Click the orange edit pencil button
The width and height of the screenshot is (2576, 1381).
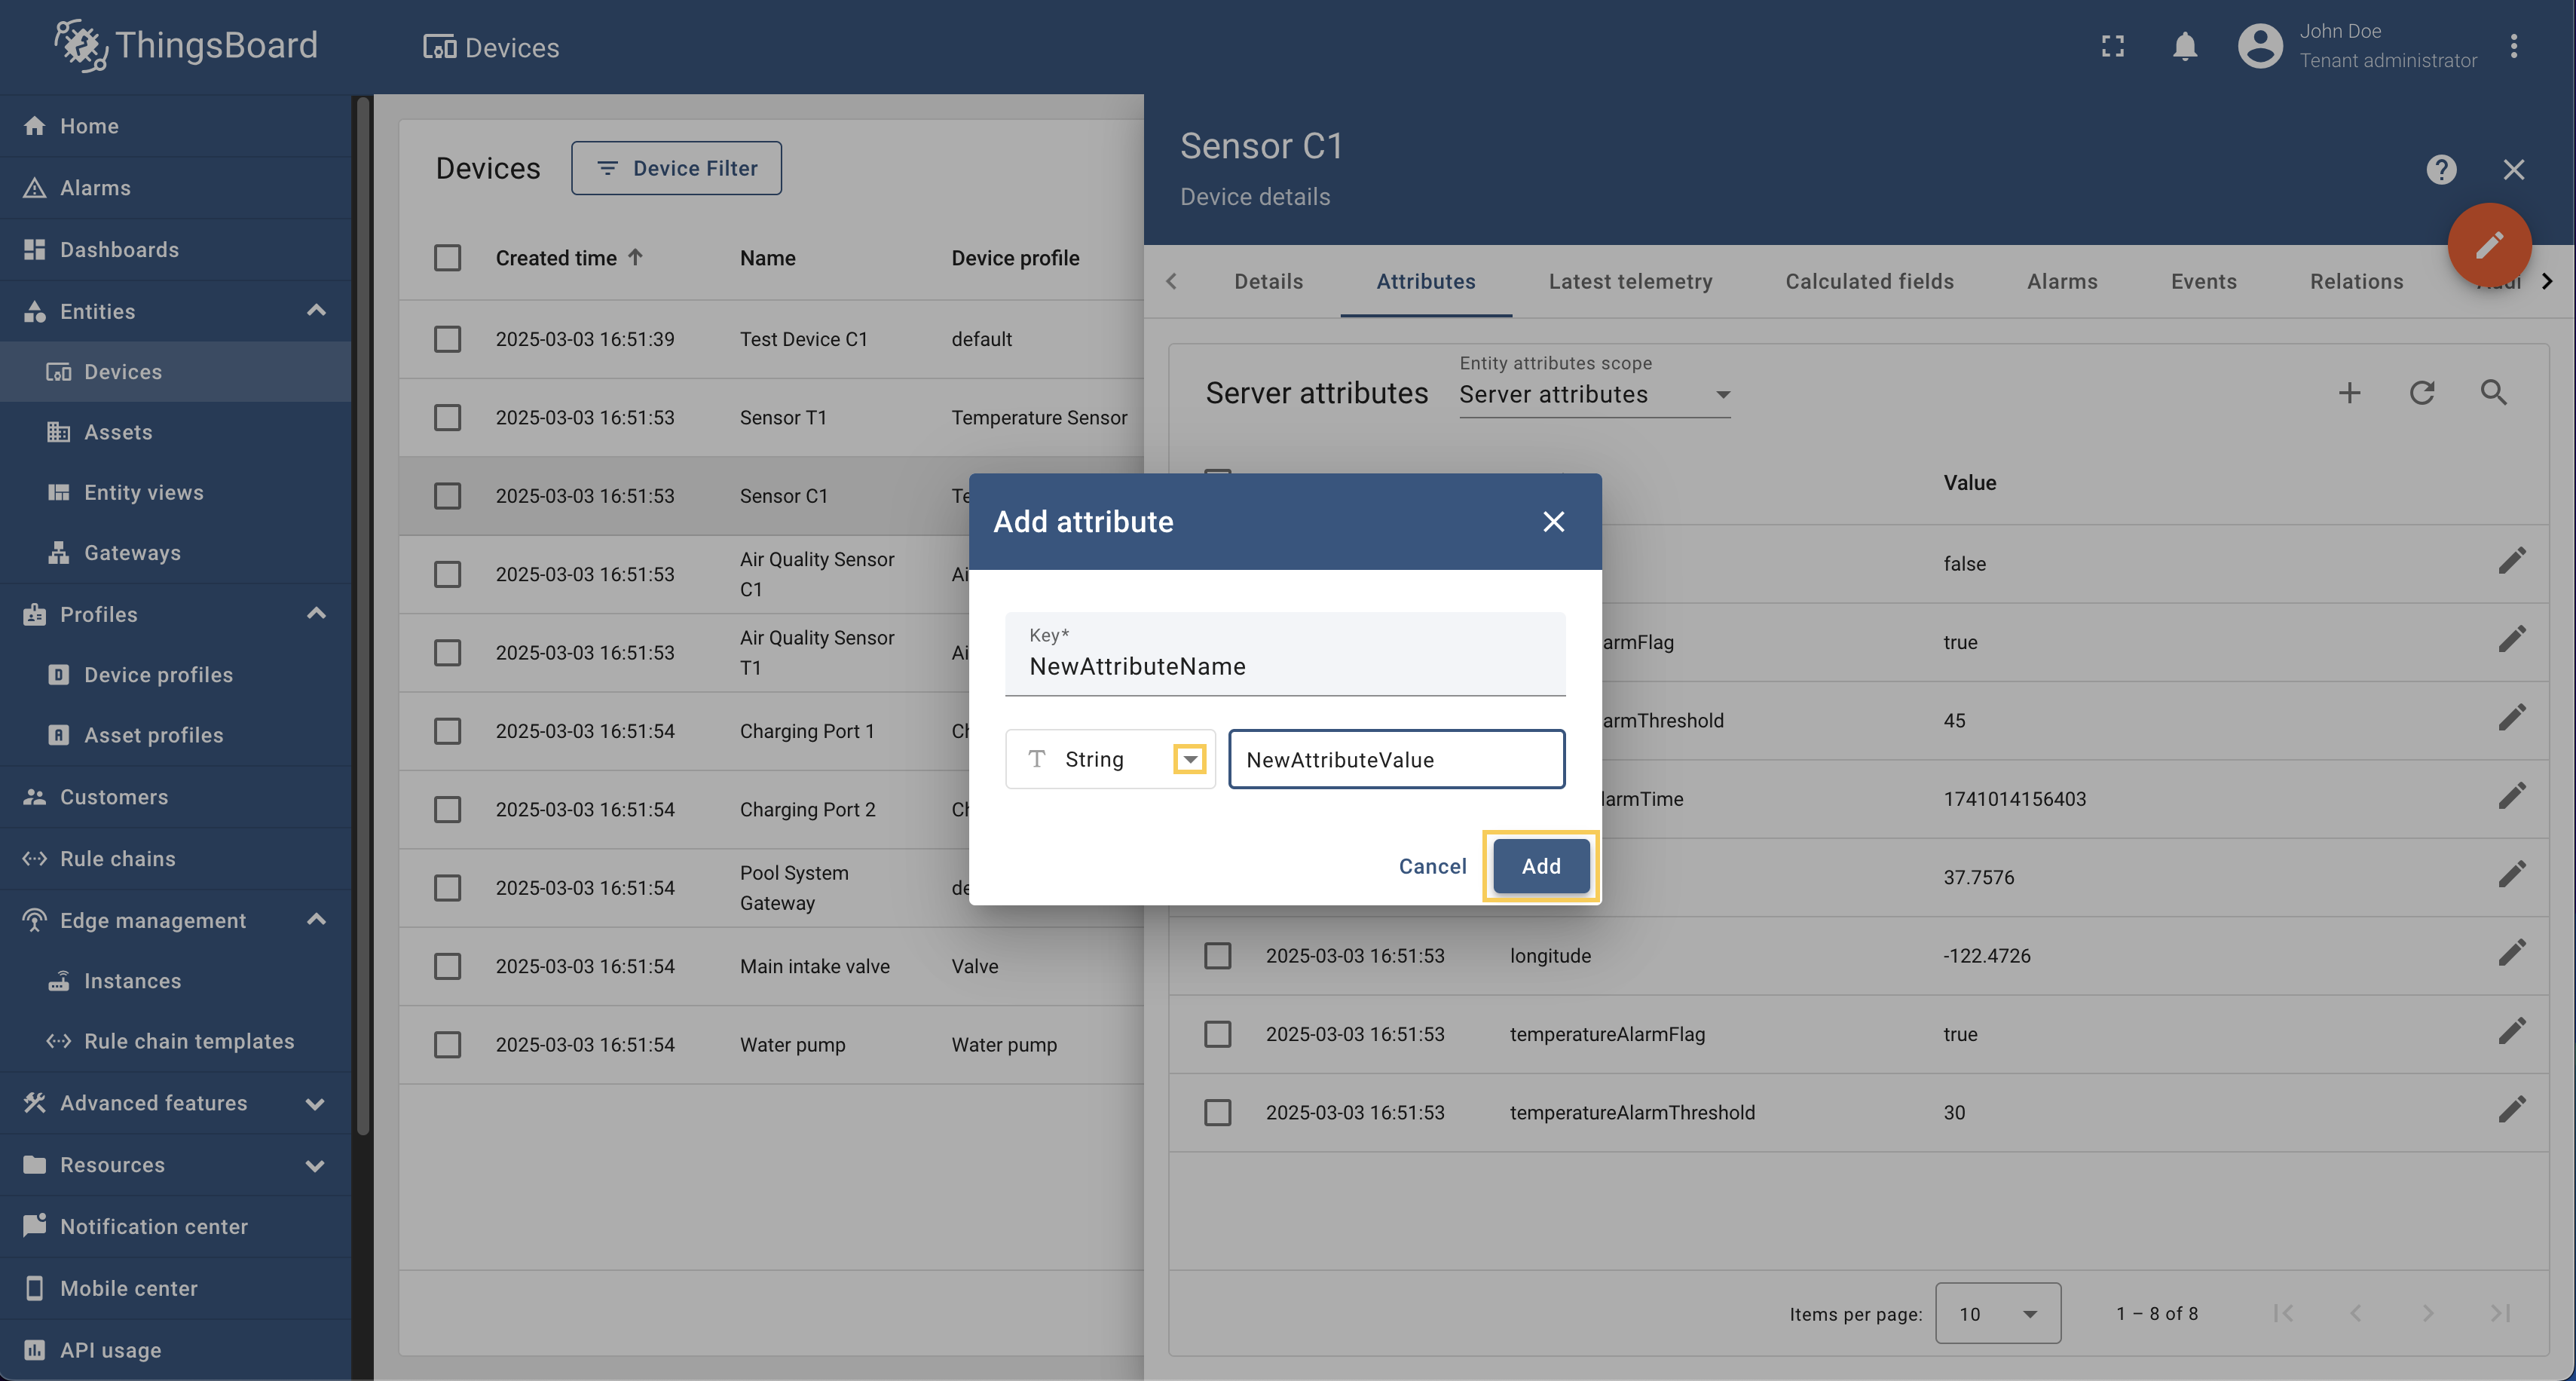coord(2490,244)
